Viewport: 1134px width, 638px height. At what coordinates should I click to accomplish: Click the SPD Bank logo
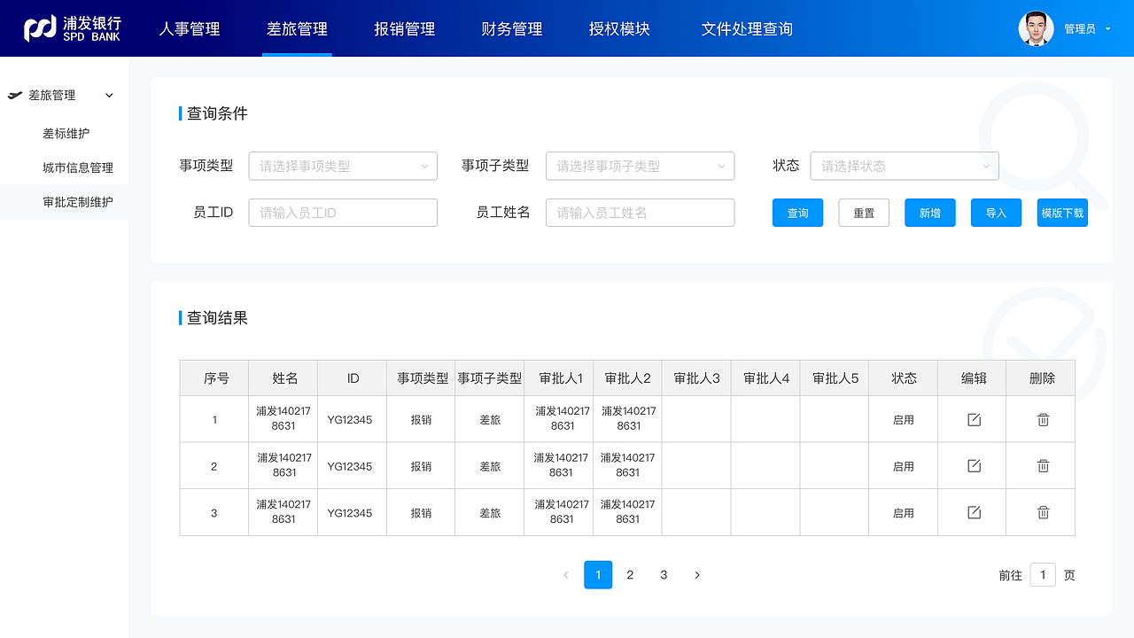point(72,28)
